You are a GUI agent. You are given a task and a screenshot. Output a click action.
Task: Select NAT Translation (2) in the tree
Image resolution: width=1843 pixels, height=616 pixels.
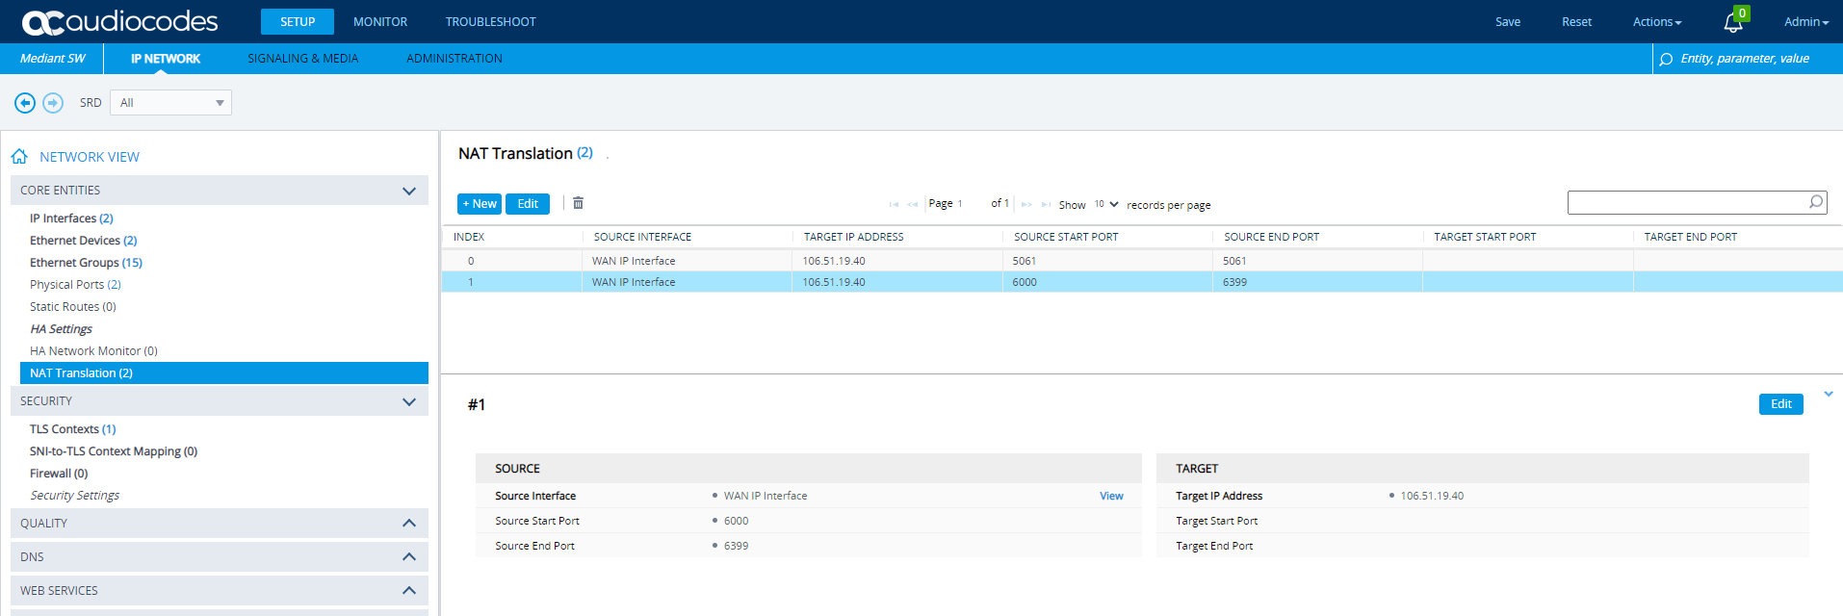point(224,373)
